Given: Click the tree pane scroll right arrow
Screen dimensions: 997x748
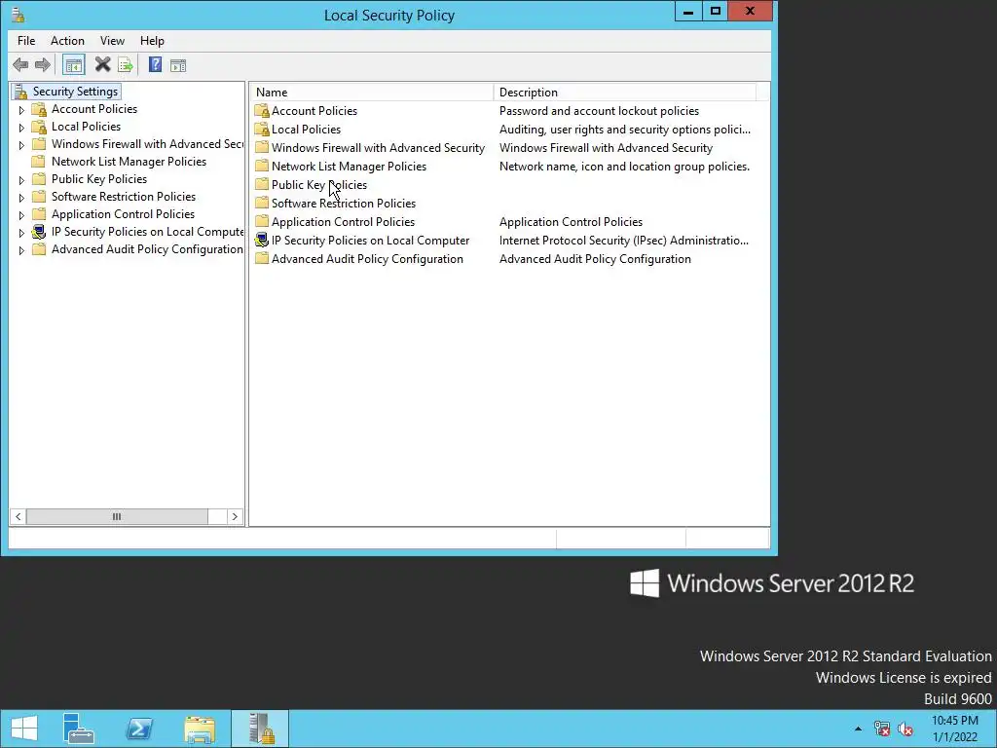Looking at the screenshot, I should [235, 516].
